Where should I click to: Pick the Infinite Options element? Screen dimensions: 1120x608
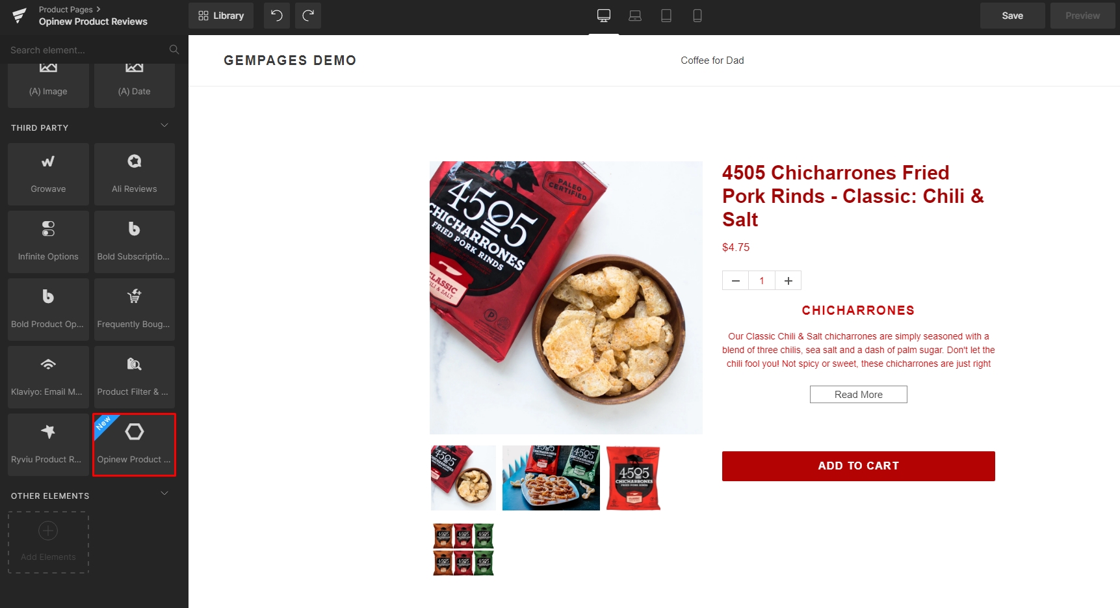(48, 242)
